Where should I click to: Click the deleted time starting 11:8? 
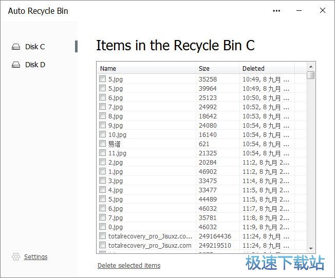point(266,218)
